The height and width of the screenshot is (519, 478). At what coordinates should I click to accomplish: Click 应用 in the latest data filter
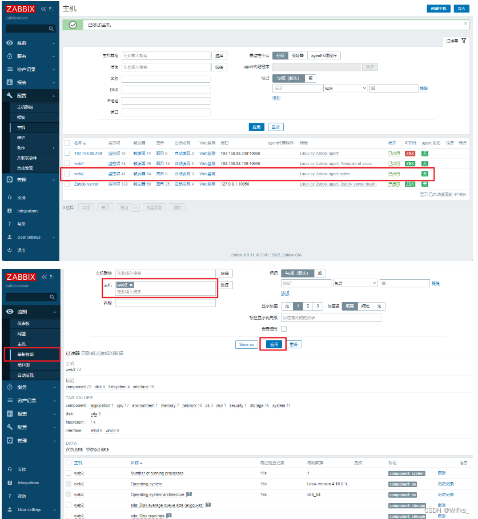pyautogui.click(x=274, y=344)
